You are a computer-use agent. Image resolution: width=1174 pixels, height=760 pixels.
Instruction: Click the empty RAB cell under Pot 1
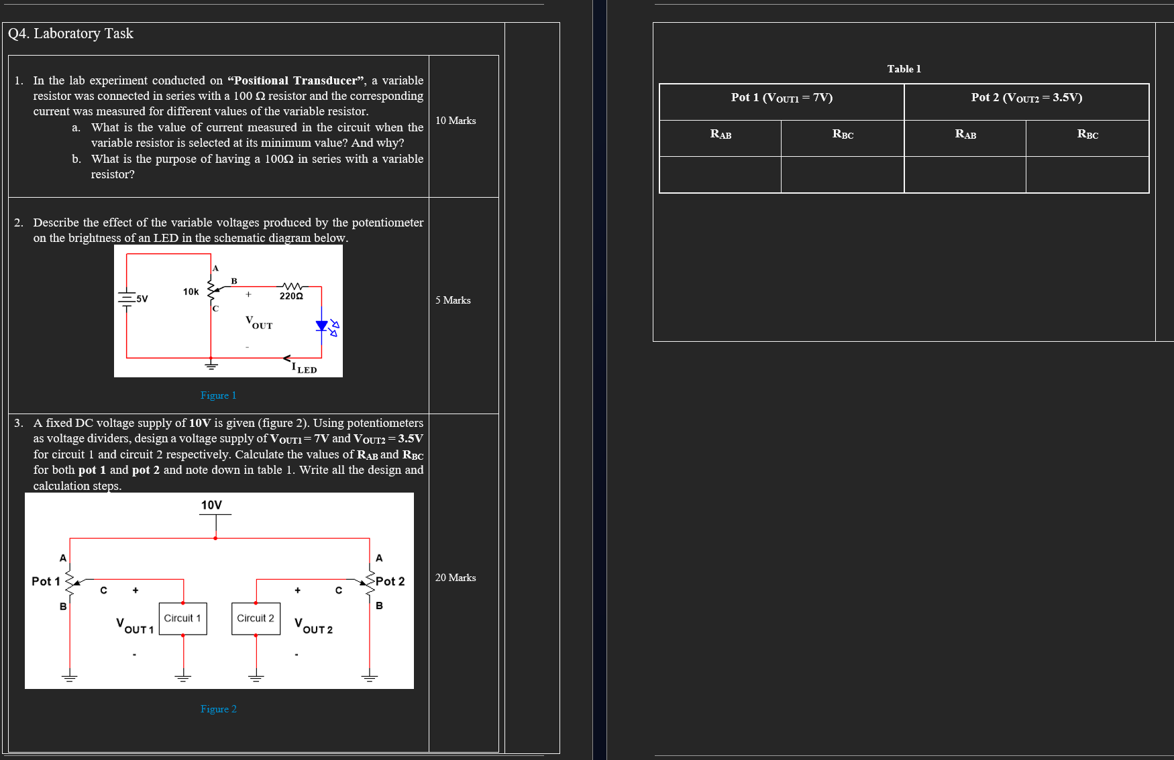click(720, 174)
